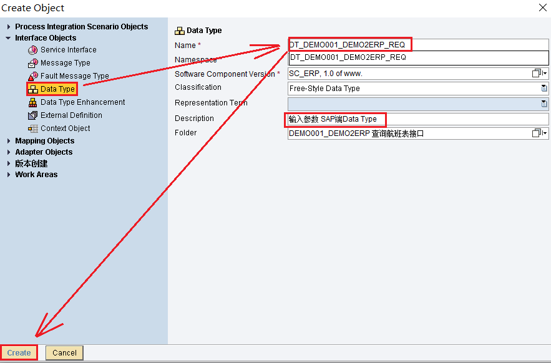The image size is (551, 363).
Task: Select the External Definition icon
Action: coord(33,115)
